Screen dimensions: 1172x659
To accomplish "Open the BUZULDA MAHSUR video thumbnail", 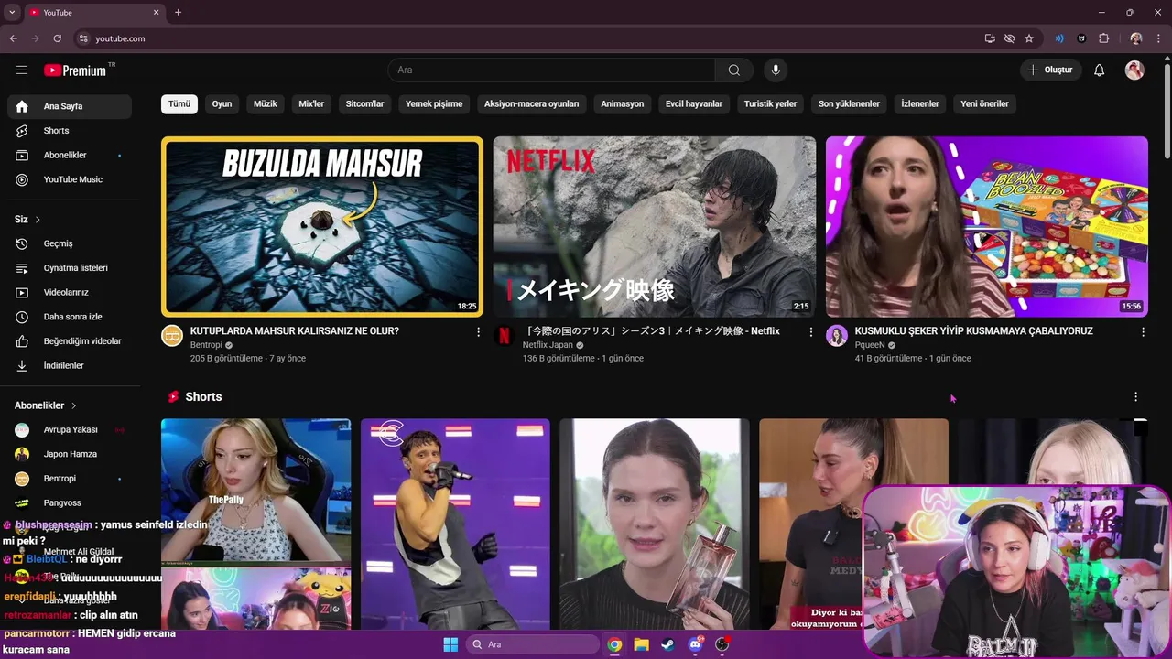I will click(x=322, y=226).
